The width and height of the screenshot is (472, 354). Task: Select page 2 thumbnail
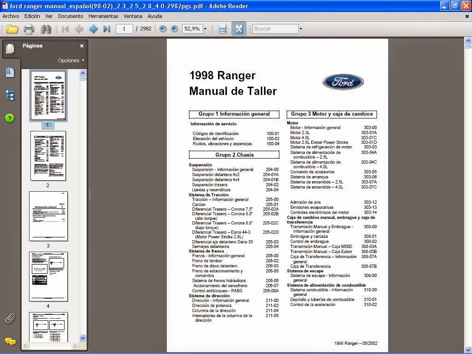48,156
